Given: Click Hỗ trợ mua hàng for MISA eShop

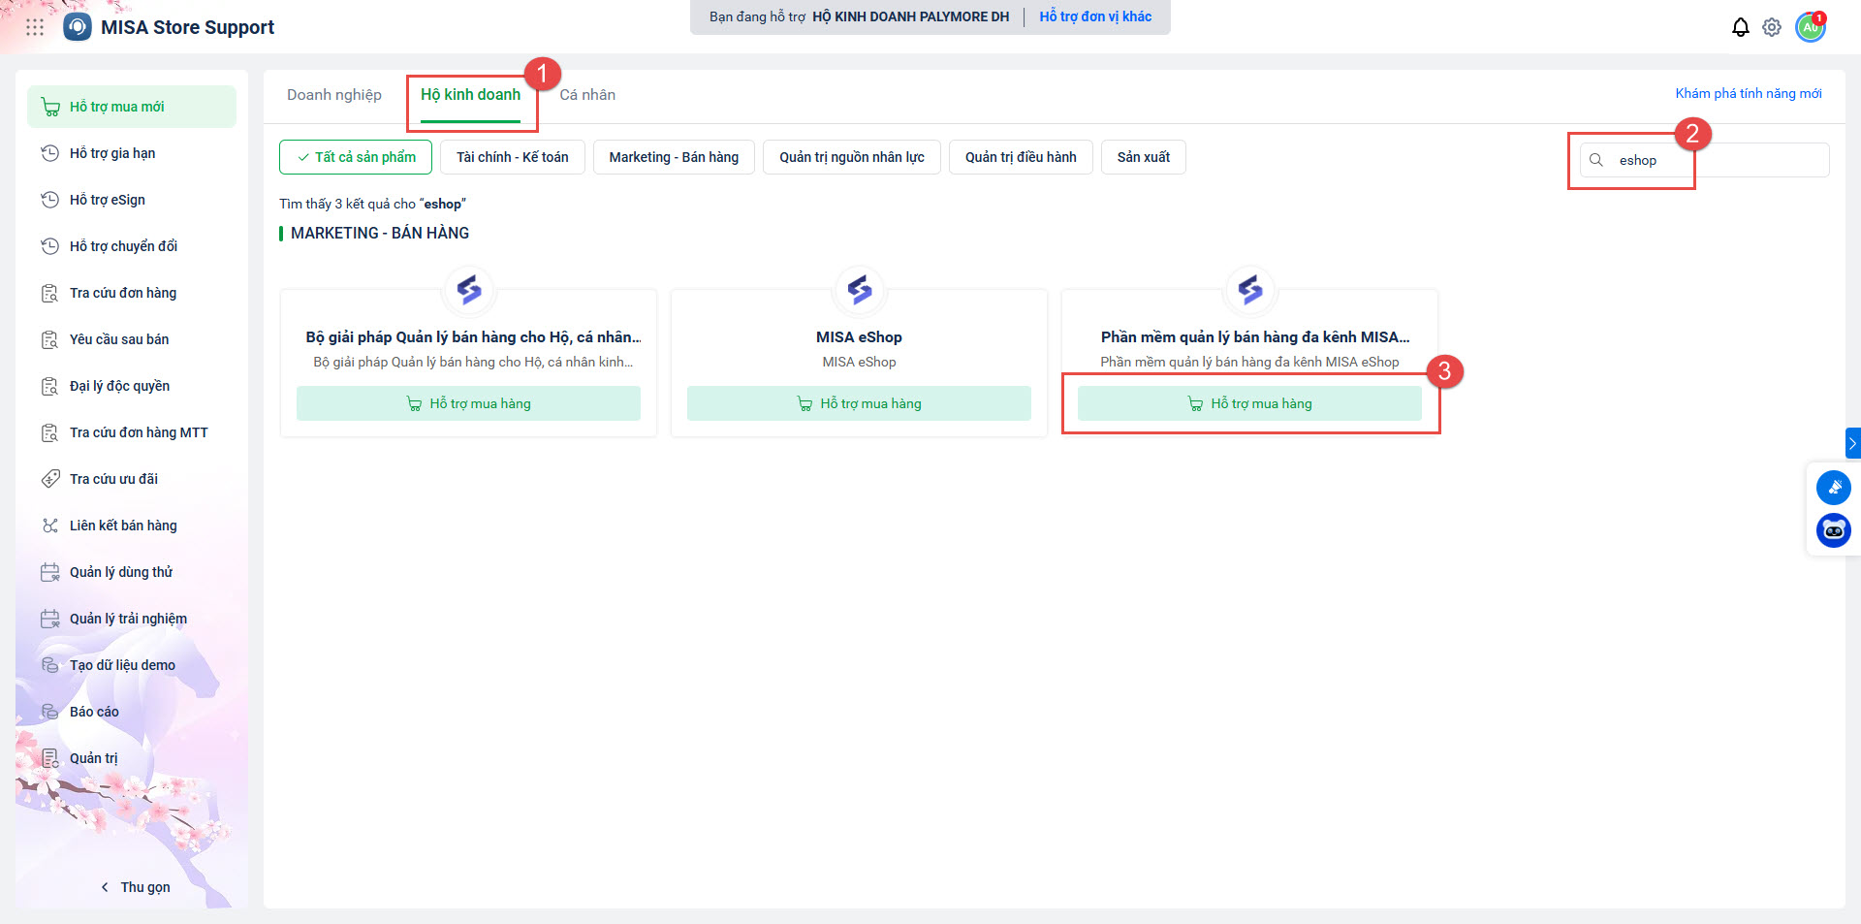Looking at the screenshot, I should click(x=859, y=403).
